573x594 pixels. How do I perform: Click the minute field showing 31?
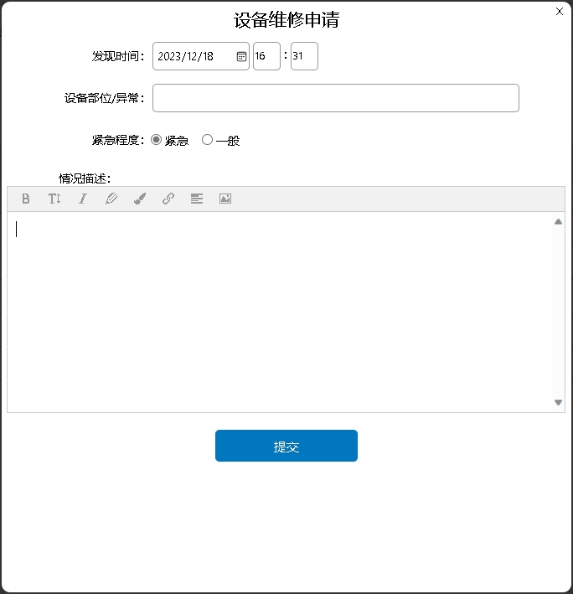(304, 56)
